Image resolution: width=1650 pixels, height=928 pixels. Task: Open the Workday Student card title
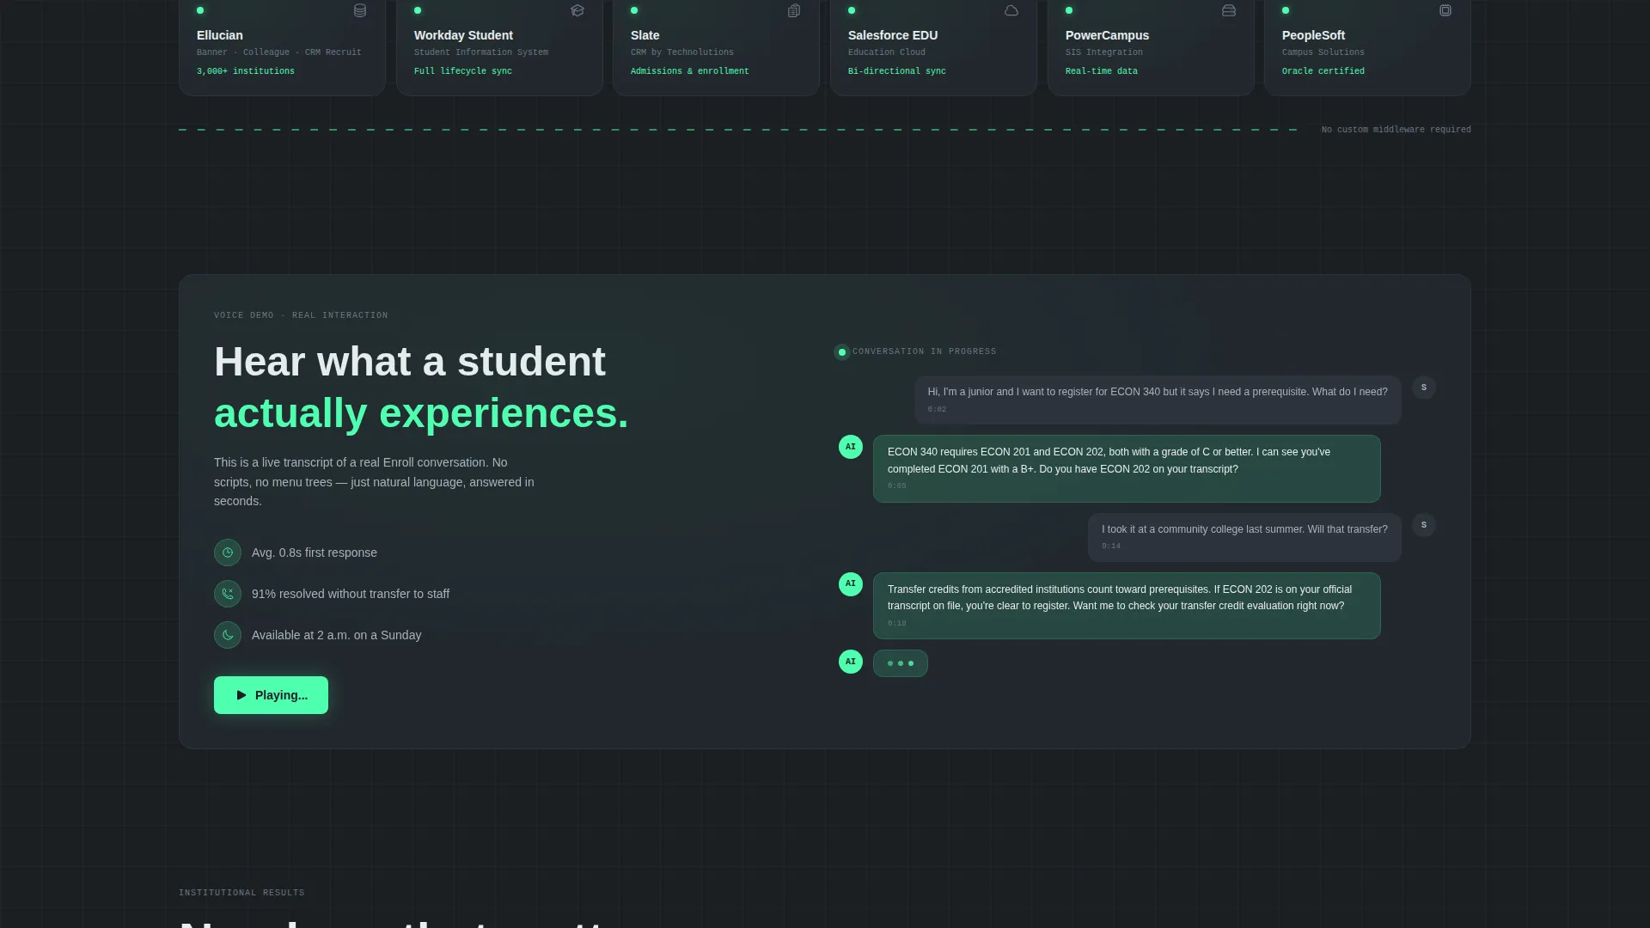point(463,35)
